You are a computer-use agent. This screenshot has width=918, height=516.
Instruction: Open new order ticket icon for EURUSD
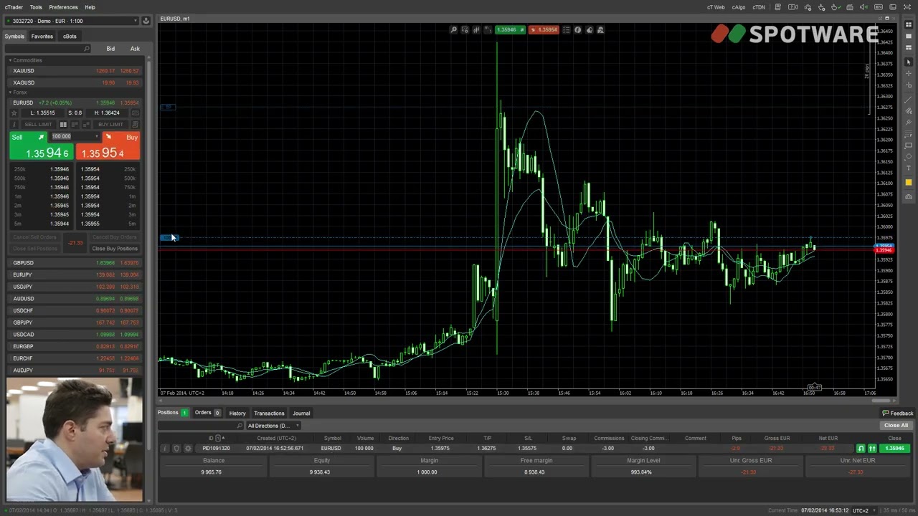coord(135,125)
